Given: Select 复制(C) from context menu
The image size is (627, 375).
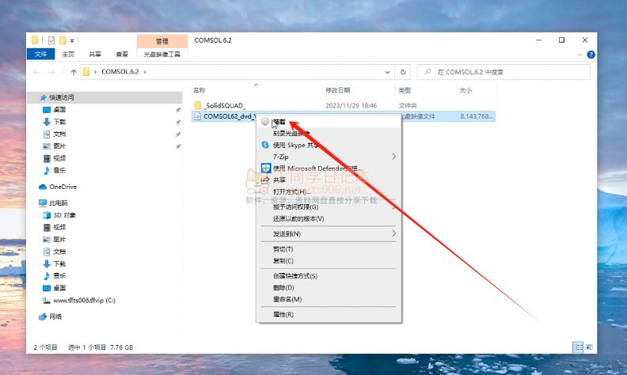Looking at the screenshot, I should (x=283, y=260).
